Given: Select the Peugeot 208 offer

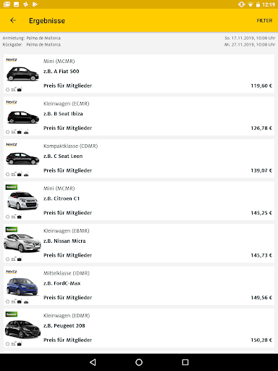Looking at the screenshot, I should pos(139,328).
